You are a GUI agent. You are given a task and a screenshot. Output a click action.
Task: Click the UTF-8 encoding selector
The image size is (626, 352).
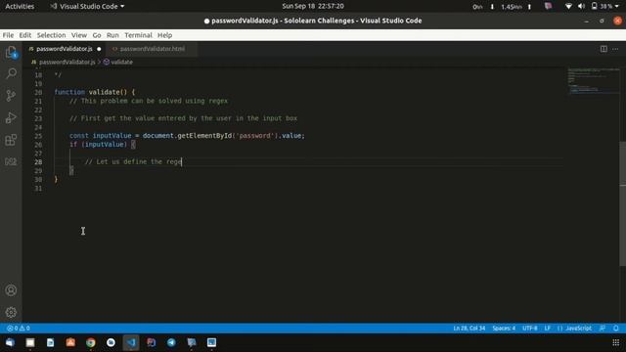tap(530, 329)
